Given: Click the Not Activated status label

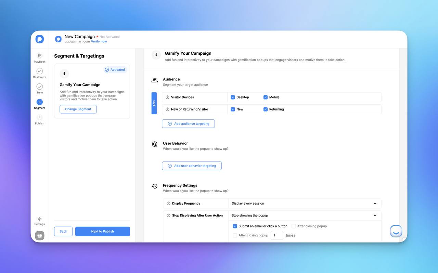Looking at the screenshot, I should coord(109,37).
